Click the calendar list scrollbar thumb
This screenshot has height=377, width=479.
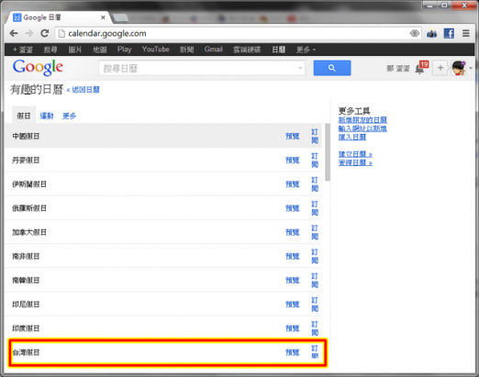[328, 152]
